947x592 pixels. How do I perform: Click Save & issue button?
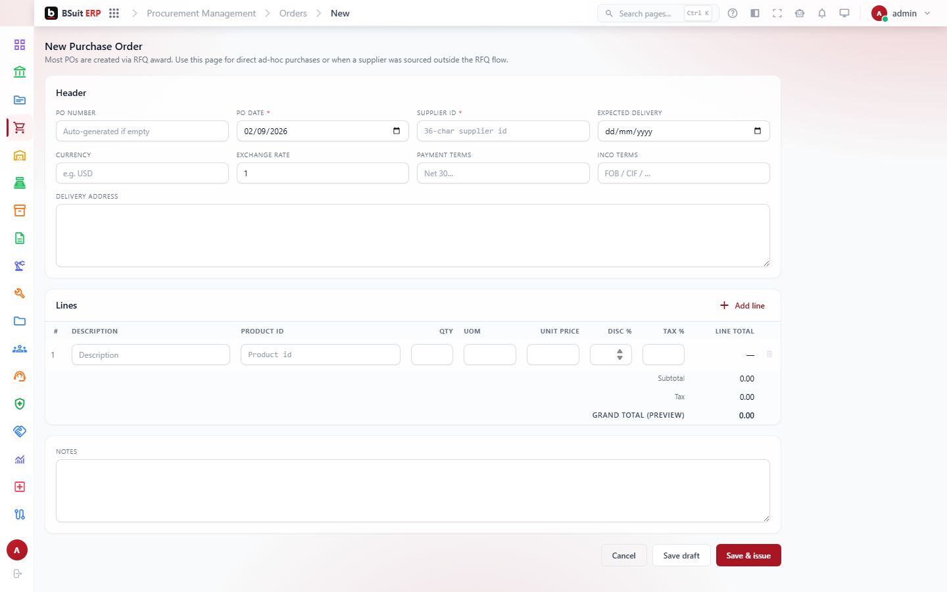click(748, 555)
